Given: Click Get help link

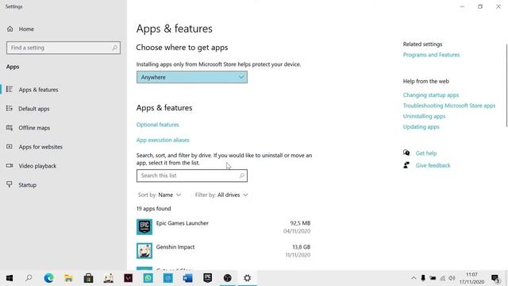Looking at the screenshot, I should tap(426, 153).
